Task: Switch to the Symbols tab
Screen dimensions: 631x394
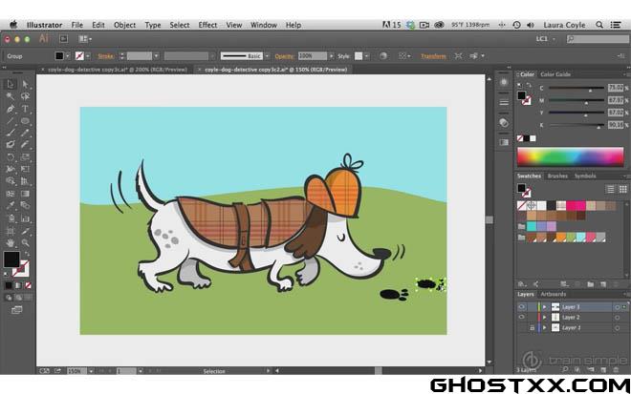Action: [x=585, y=176]
